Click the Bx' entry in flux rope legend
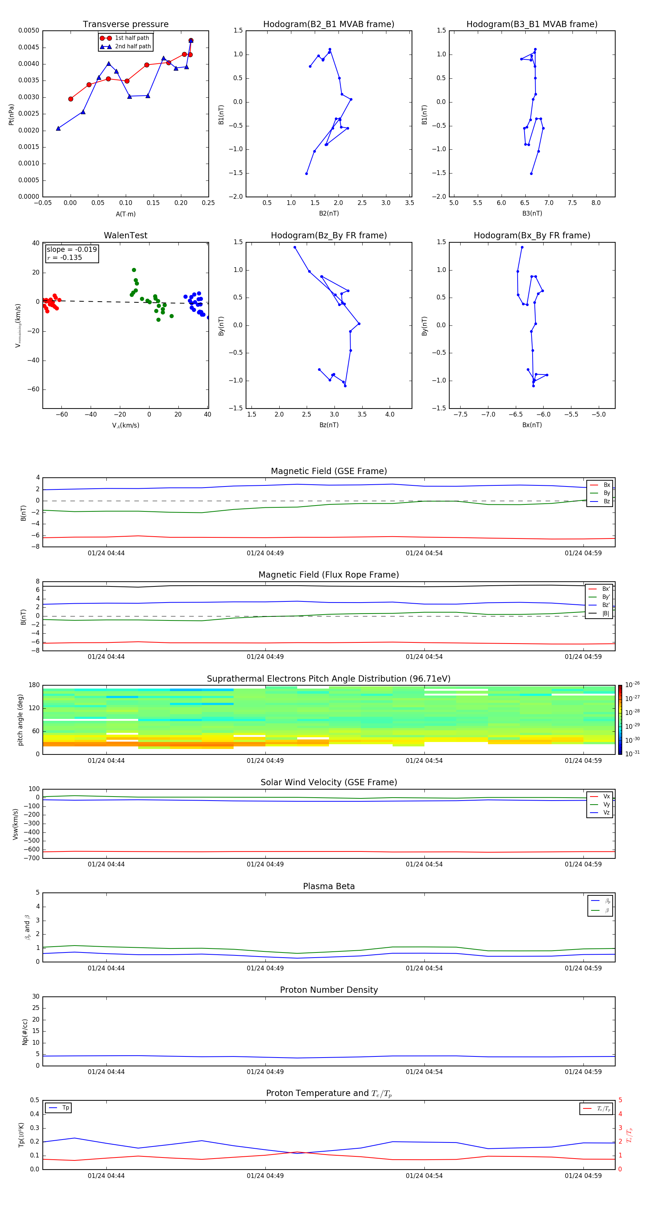This screenshot has width=658, height=1208. [x=600, y=589]
